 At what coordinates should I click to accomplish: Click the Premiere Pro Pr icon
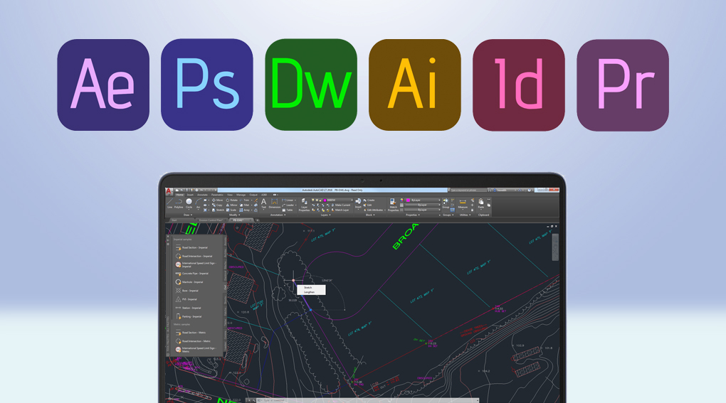(623, 85)
